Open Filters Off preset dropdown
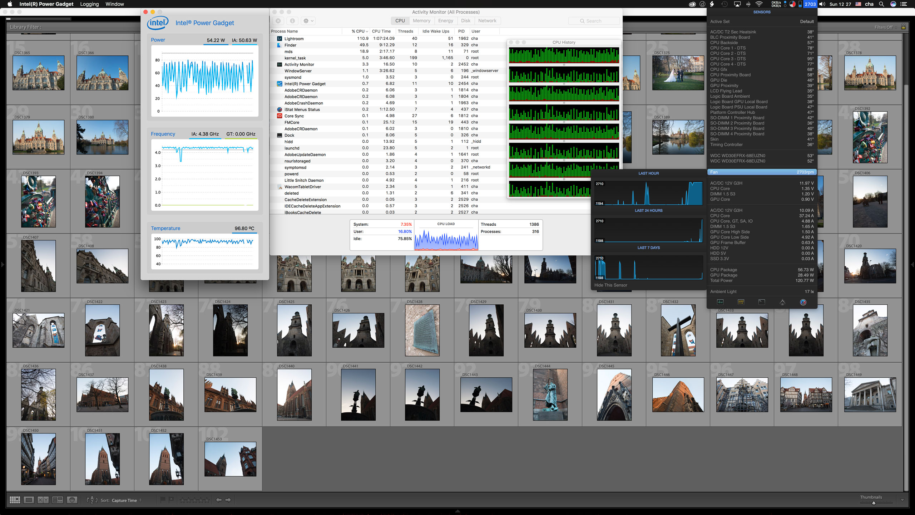The width and height of the screenshot is (915, 515). (886, 27)
